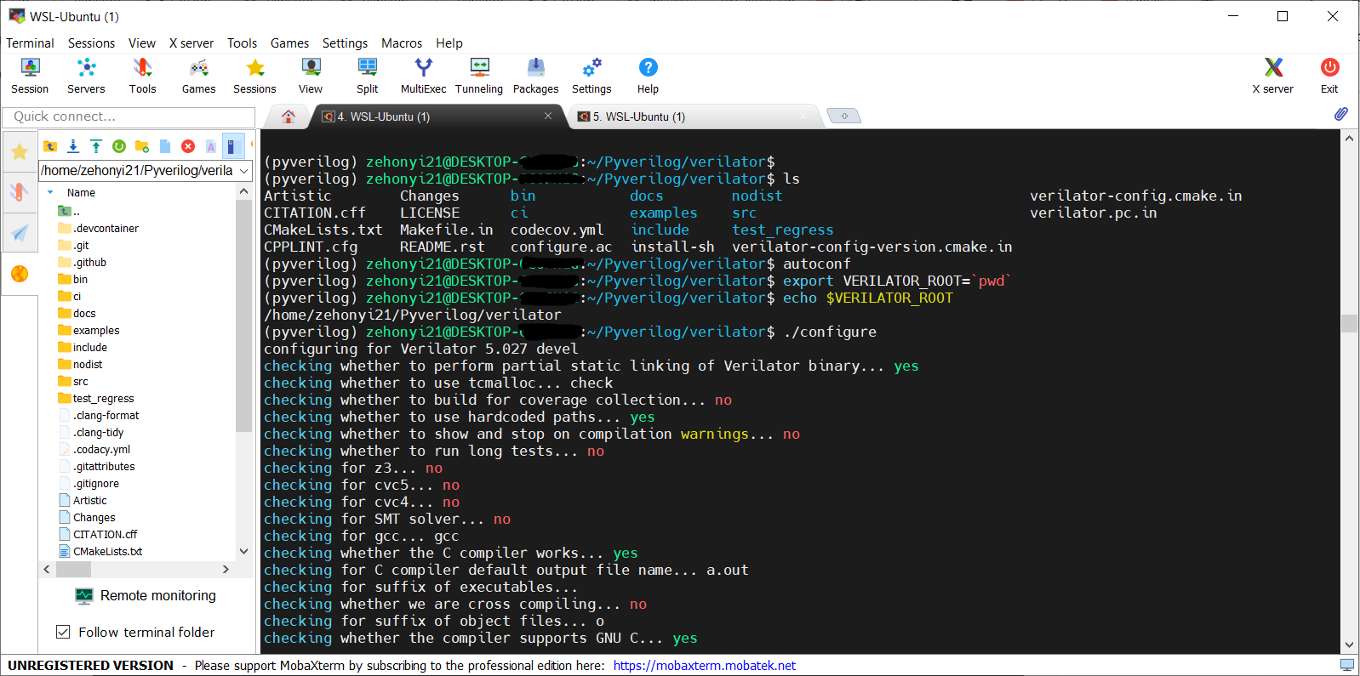The width and height of the screenshot is (1360, 676).
Task: Close tab 4 WSL-Ubuntu (1)
Action: pyautogui.click(x=548, y=116)
